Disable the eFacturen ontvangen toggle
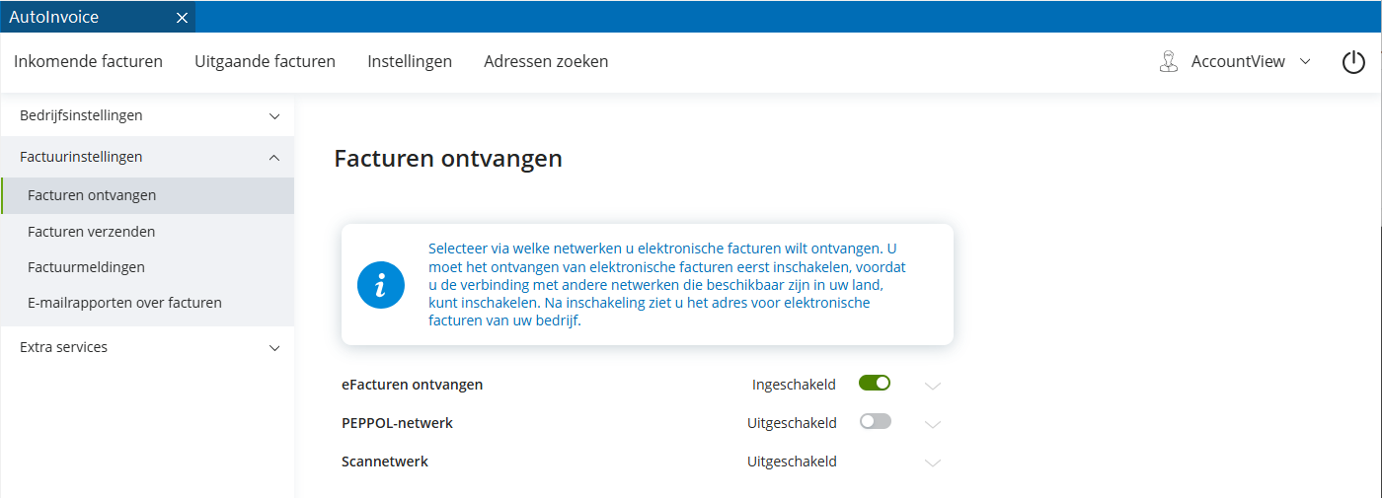1382x498 pixels. tap(875, 384)
